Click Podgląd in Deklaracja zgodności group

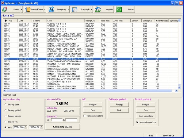(119, 105)
